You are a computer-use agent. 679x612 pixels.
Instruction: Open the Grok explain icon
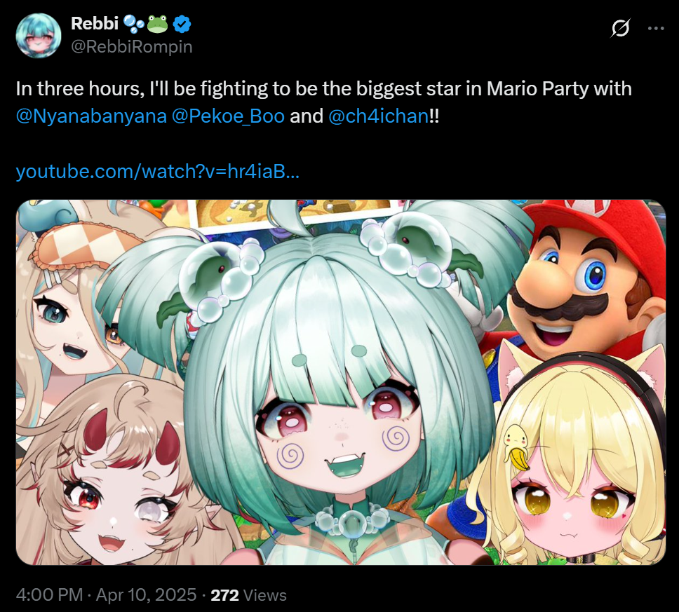(x=621, y=28)
